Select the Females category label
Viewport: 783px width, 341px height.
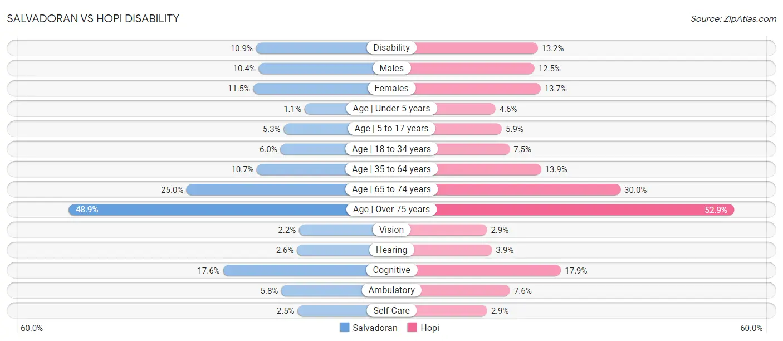[391, 88]
